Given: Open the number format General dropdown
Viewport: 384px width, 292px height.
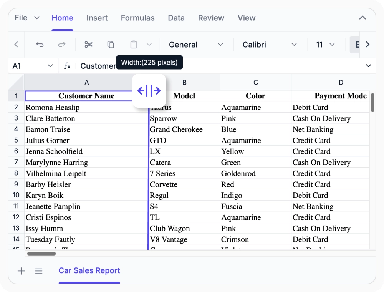Looking at the screenshot, I should pos(196,45).
